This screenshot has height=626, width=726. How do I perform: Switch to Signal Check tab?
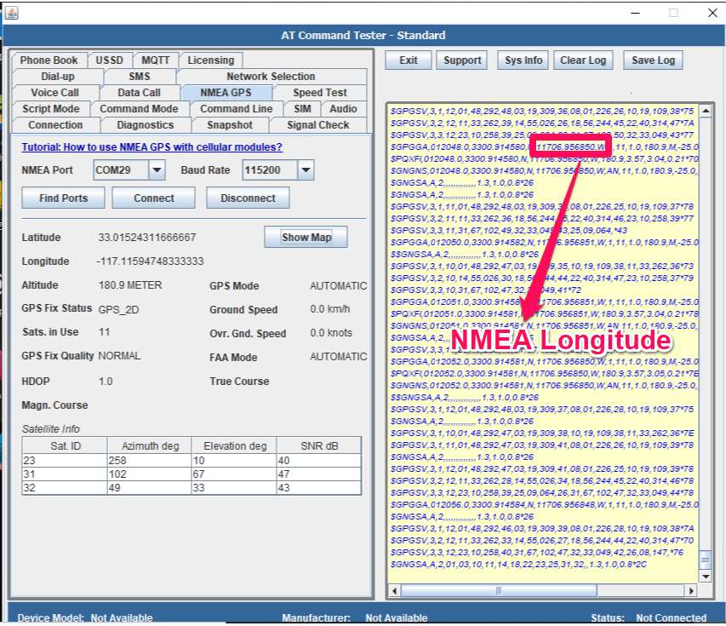pos(318,125)
